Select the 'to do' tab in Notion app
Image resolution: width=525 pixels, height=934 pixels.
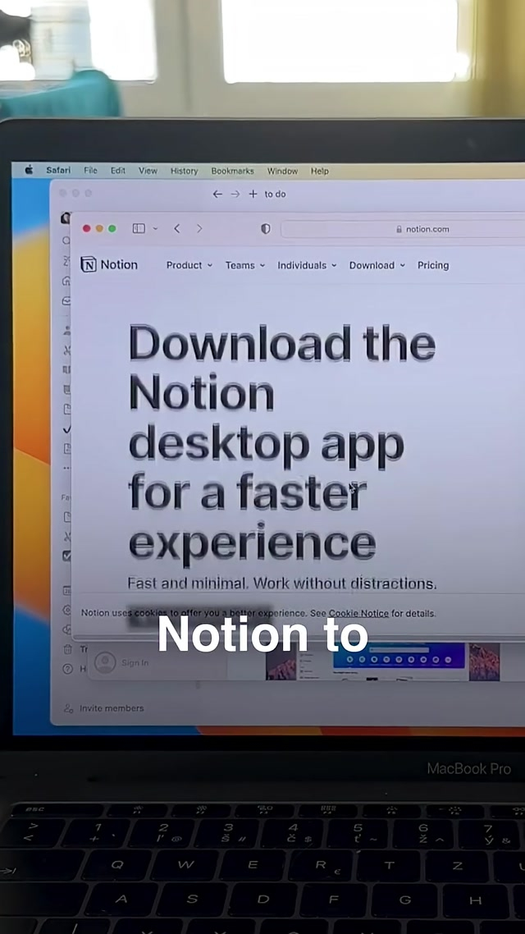pyautogui.click(x=275, y=195)
